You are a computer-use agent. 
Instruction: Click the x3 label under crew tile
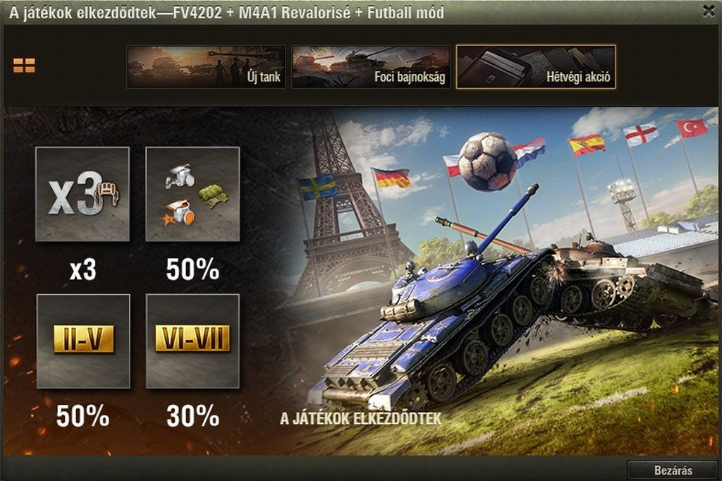[x=83, y=269]
